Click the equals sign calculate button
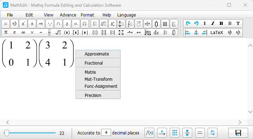 [x=200, y=133]
